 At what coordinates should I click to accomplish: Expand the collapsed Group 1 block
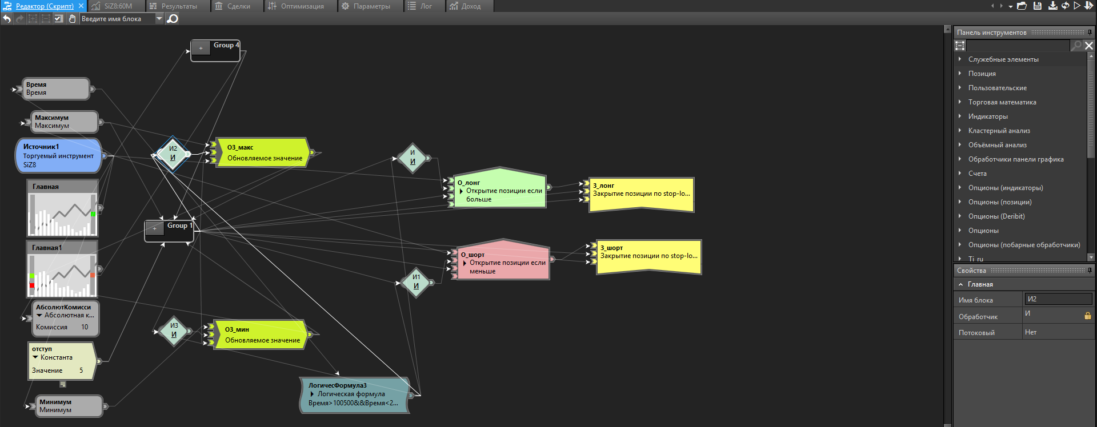click(x=154, y=229)
